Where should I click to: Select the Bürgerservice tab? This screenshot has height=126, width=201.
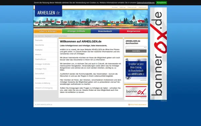tap(134, 31)
